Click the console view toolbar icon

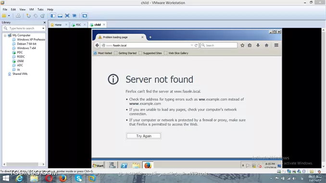pyautogui.click(x=85, y=15)
